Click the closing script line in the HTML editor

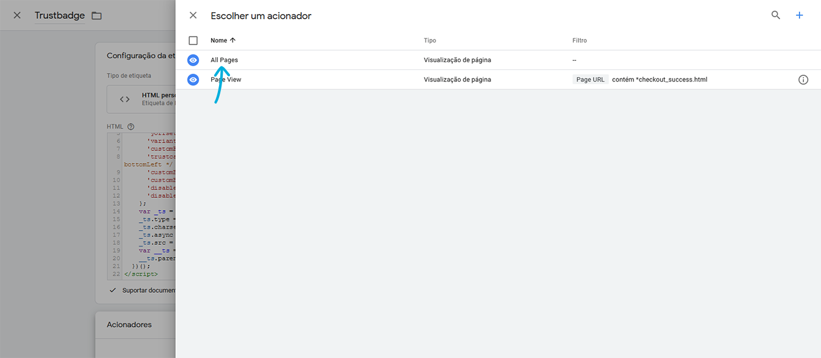click(x=141, y=274)
